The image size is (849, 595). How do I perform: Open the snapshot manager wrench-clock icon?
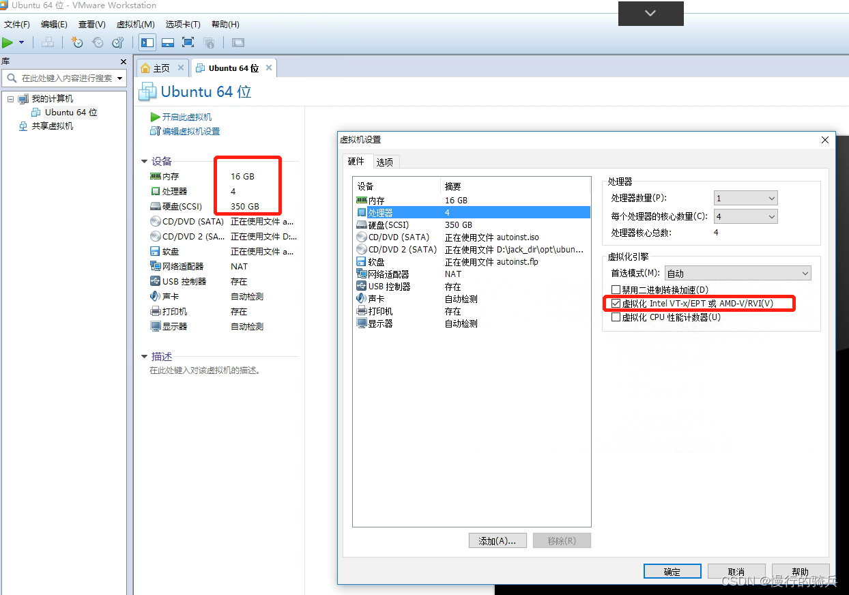pos(118,42)
